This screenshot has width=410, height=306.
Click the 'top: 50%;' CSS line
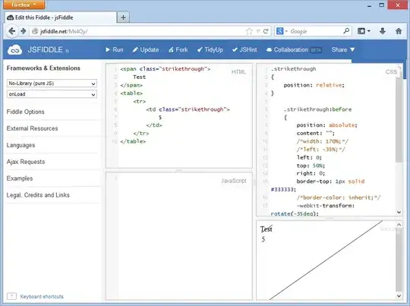pyautogui.click(x=311, y=166)
